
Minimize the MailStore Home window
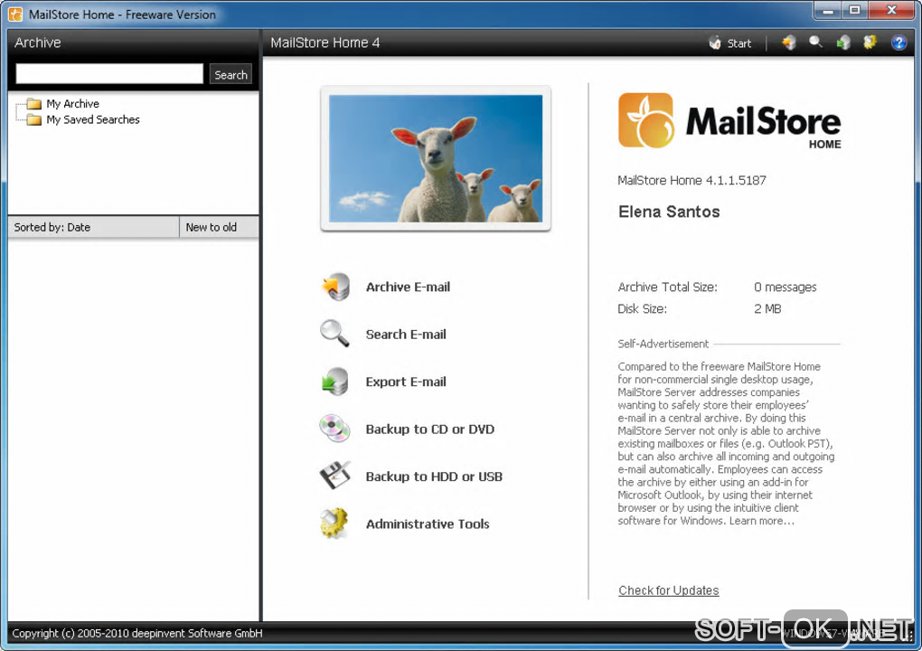click(x=828, y=10)
